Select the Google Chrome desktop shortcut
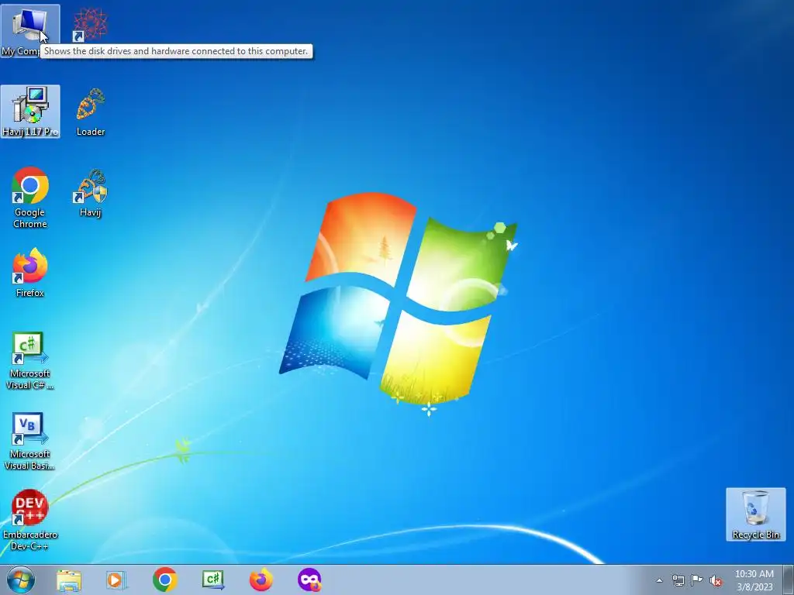The width and height of the screenshot is (794, 595). pyautogui.click(x=30, y=198)
